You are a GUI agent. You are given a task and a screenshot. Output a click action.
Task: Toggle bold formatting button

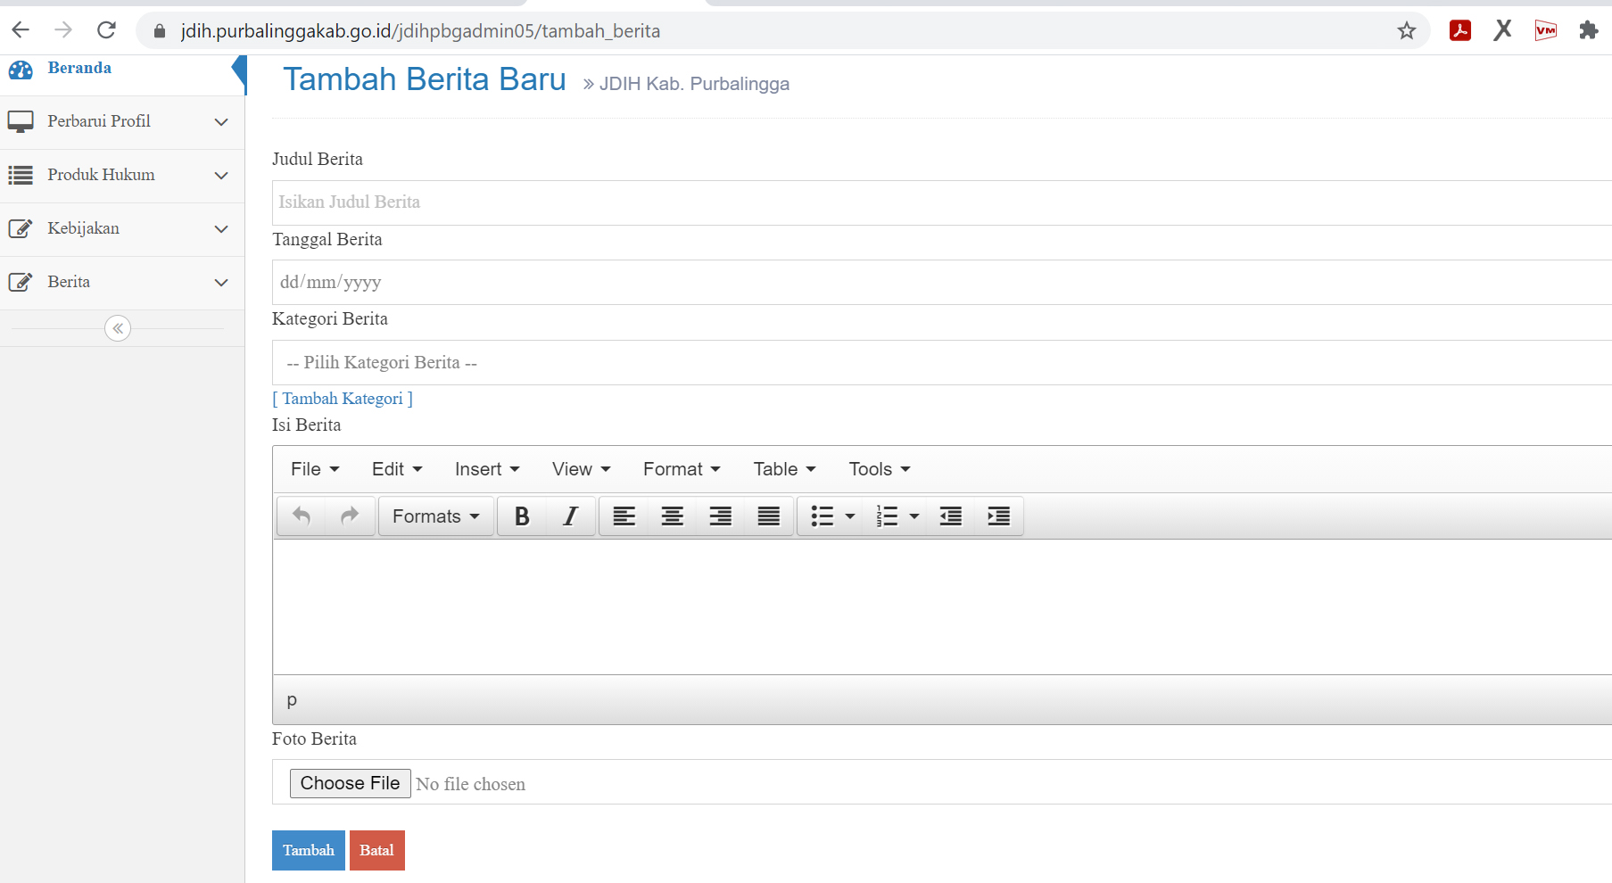click(x=523, y=516)
